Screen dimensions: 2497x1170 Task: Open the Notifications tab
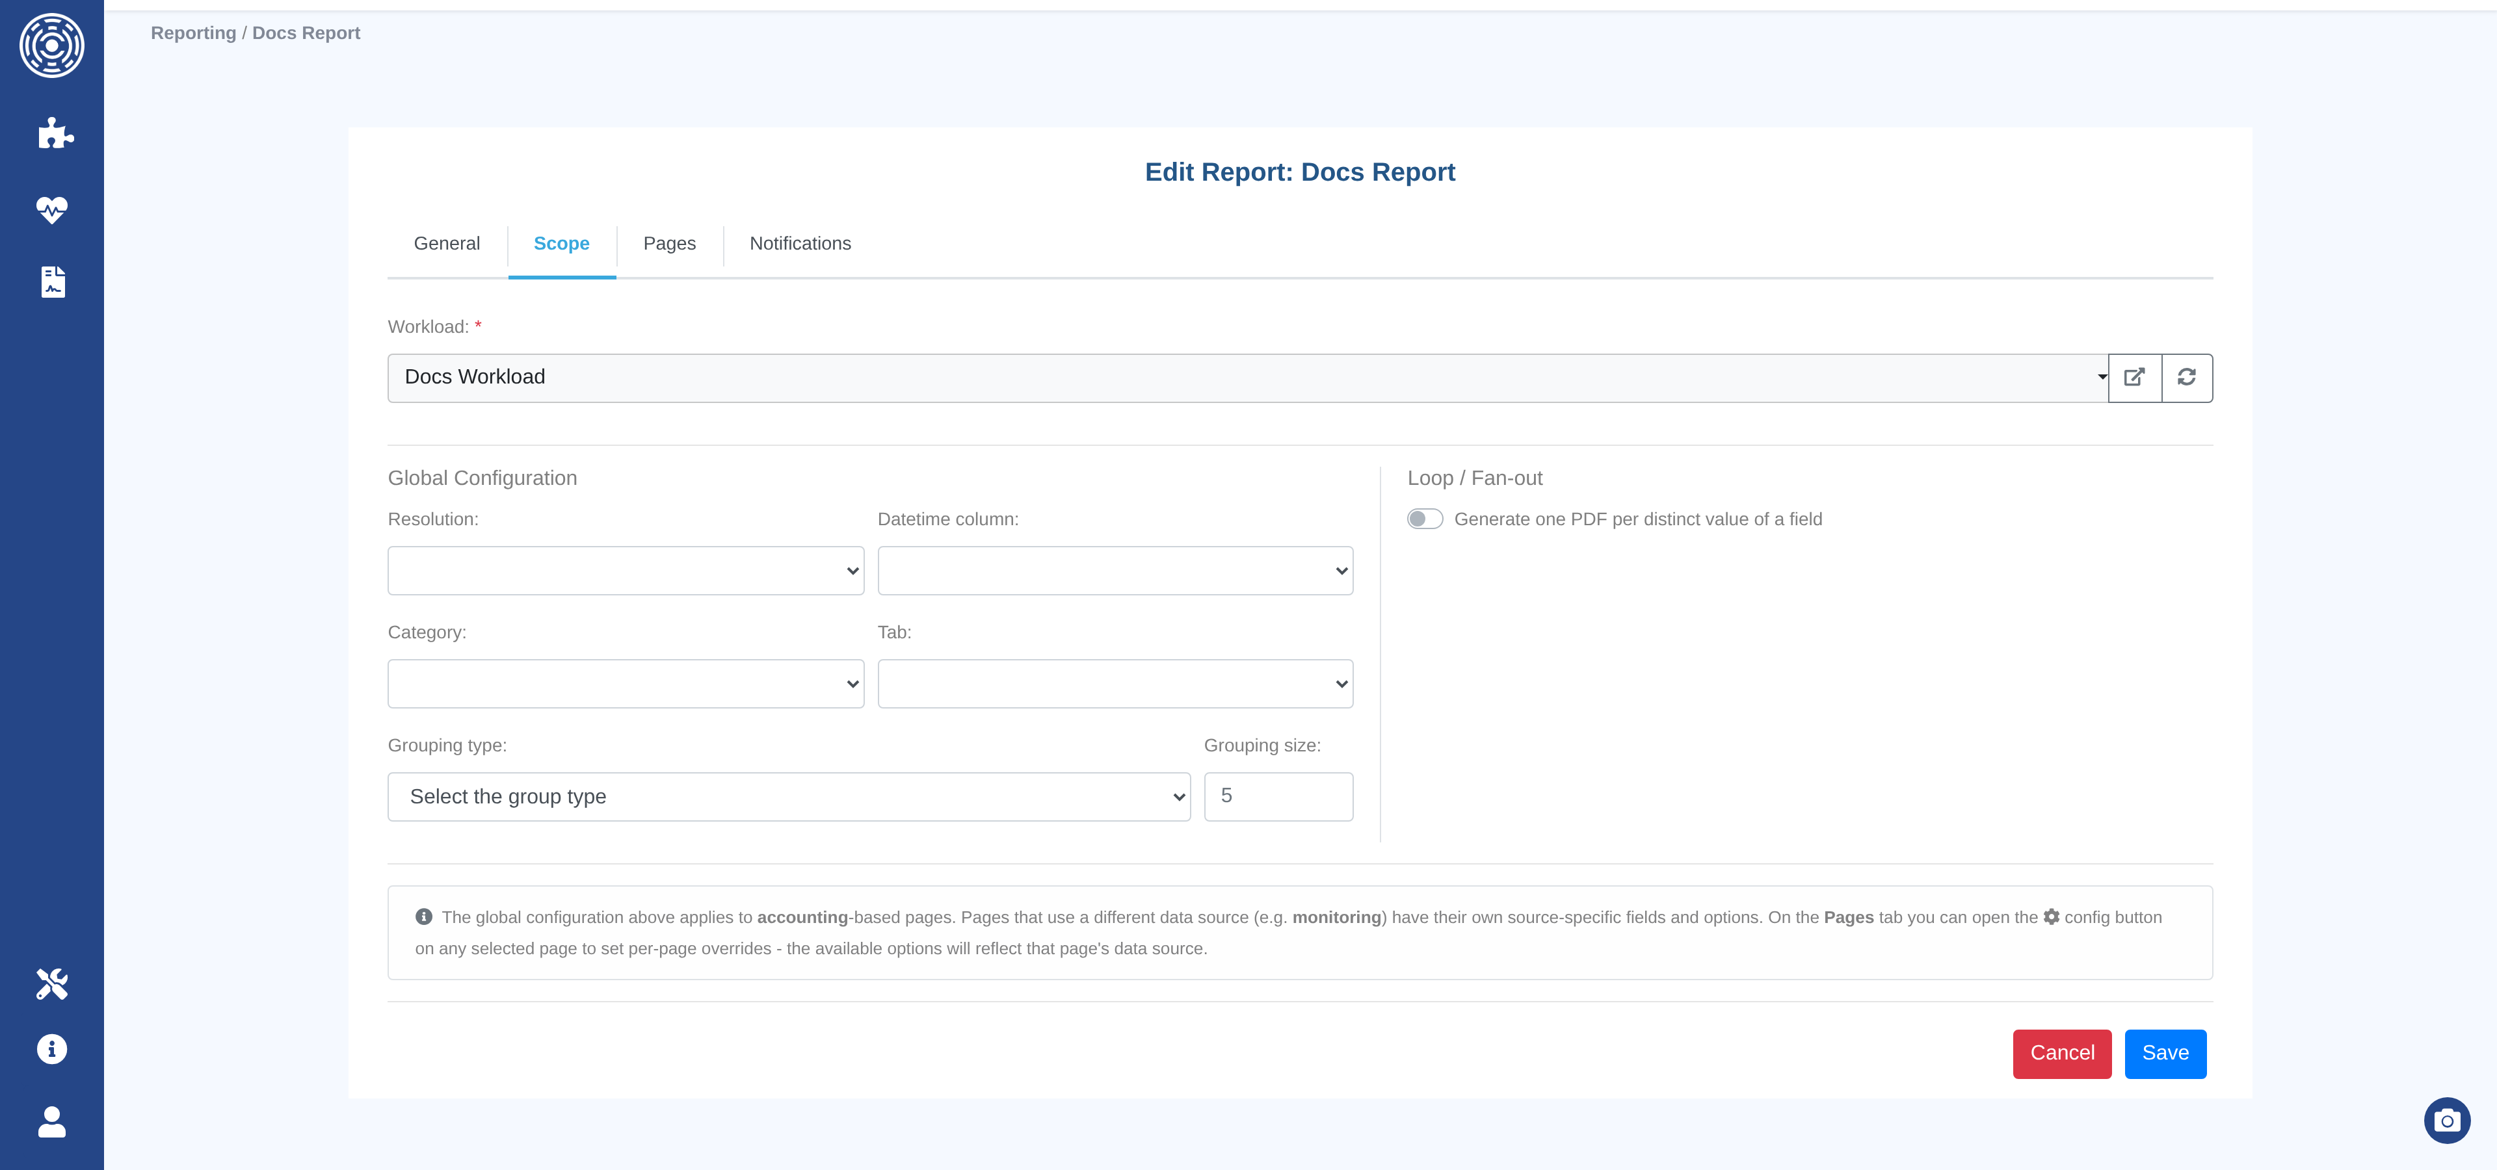coord(800,243)
